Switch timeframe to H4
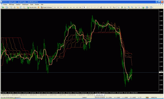This screenshot has width=164, height=99. pyautogui.click(x=71, y=7)
